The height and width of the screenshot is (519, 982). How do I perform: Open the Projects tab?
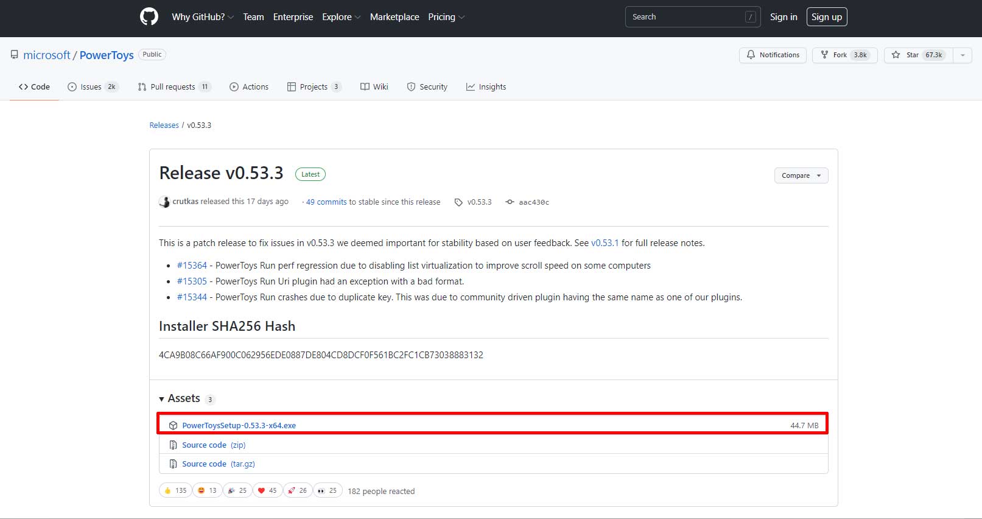pyautogui.click(x=314, y=86)
